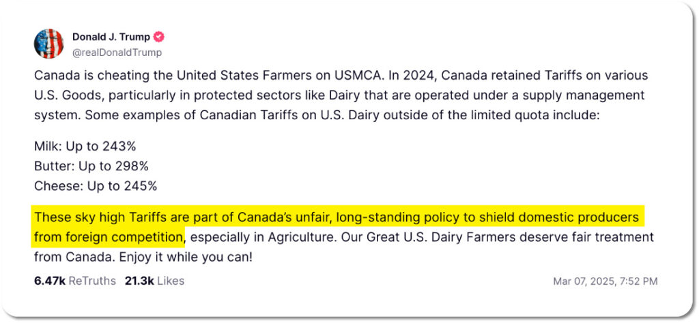
Task: View the 21.3k Likes count
Action: (155, 281)
